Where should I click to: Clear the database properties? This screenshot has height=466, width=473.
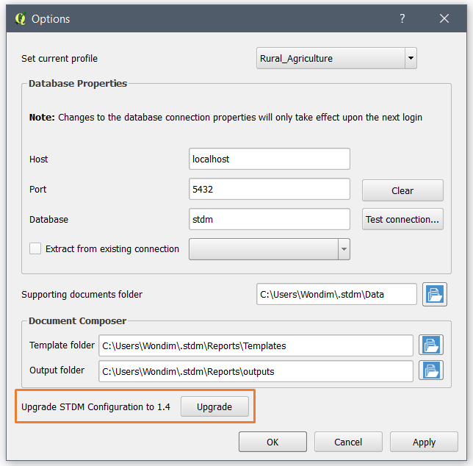tap(402, 190)
